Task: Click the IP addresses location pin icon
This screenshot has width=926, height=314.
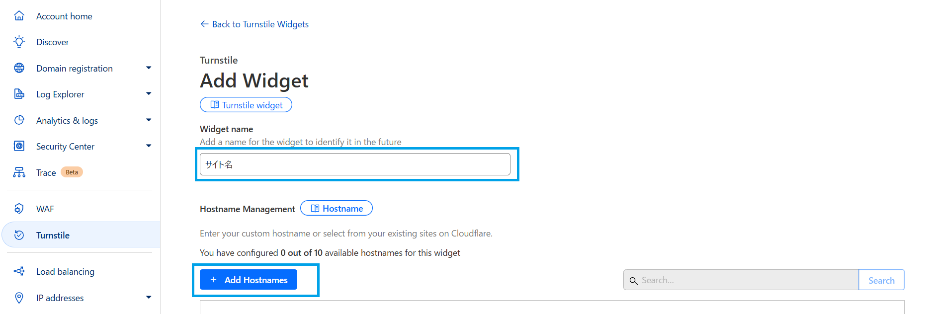Action: (x=19, y=298)
